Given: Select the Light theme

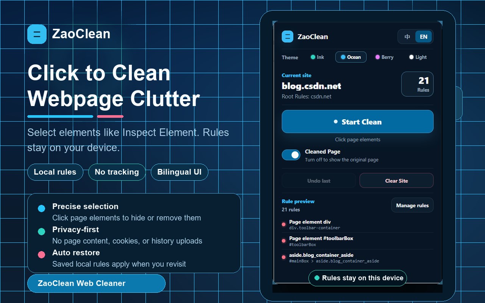Looking at the screenshot, I should [x=418, y=57].
